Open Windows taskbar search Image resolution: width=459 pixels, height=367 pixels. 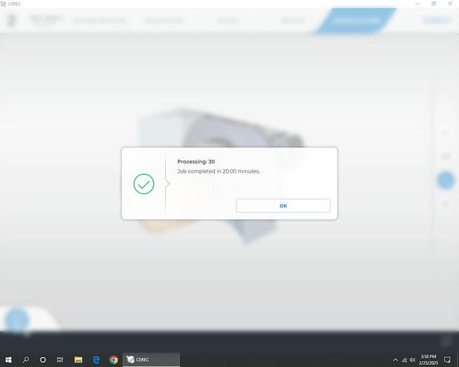tap(26, 360)
